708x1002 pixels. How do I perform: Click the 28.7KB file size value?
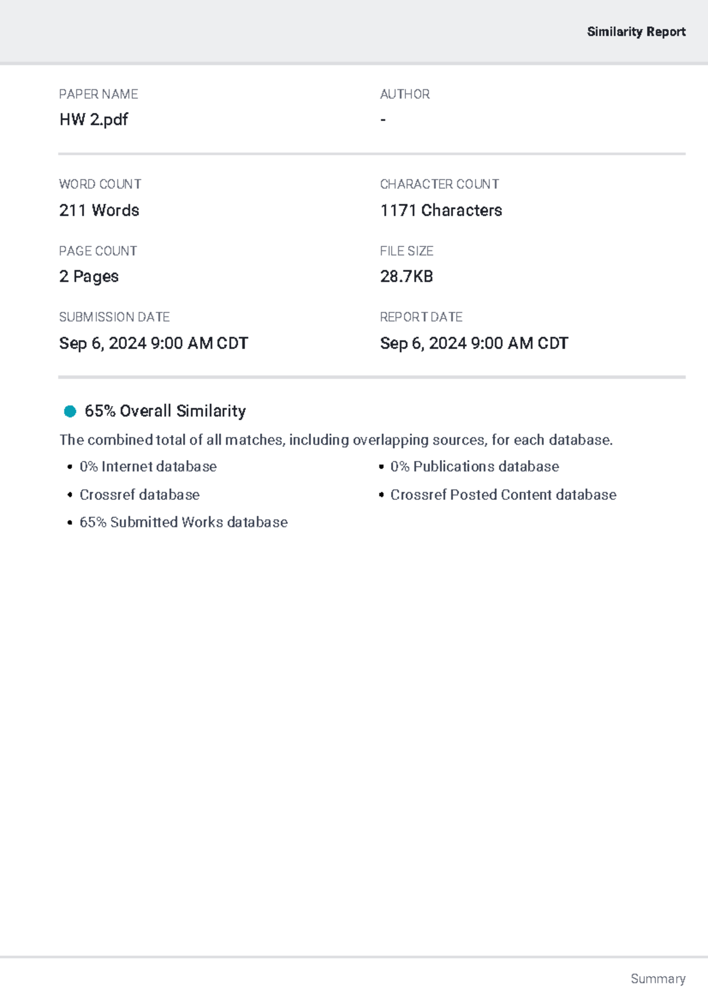point(407,276)
